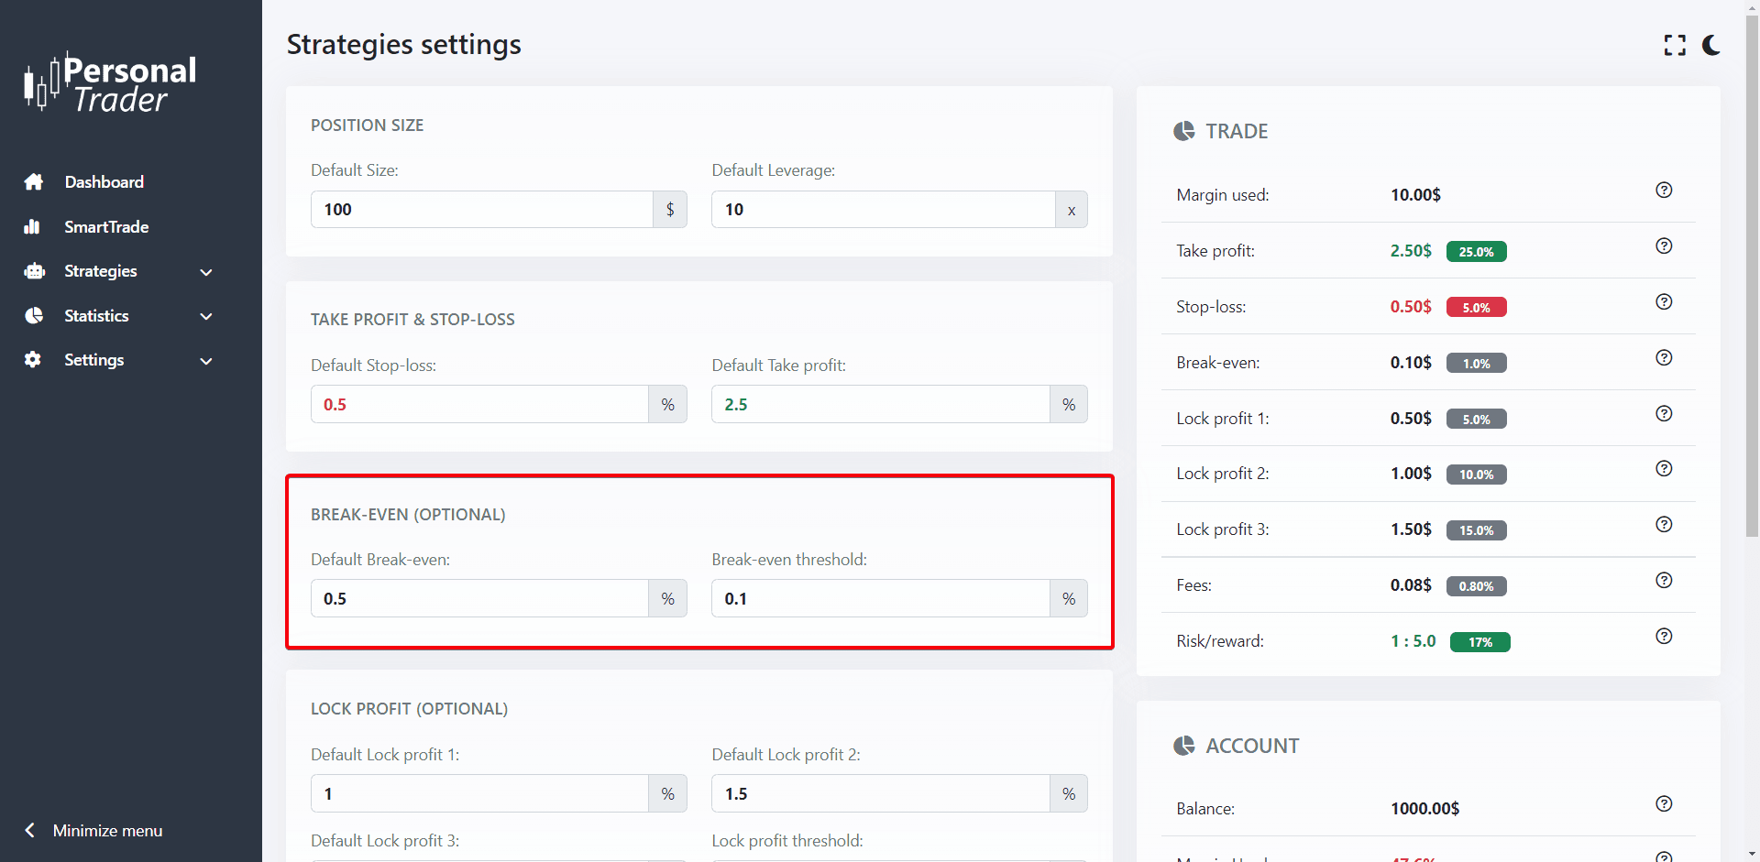
Task: Click the Default Size input field
Action: tap(481, 210)
